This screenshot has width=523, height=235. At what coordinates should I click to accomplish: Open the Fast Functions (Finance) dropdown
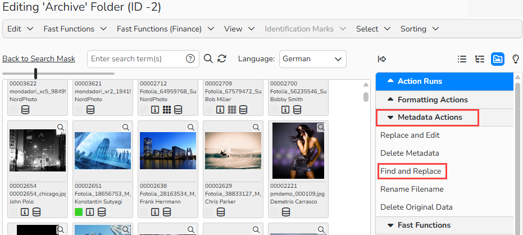tap(165, 29)
